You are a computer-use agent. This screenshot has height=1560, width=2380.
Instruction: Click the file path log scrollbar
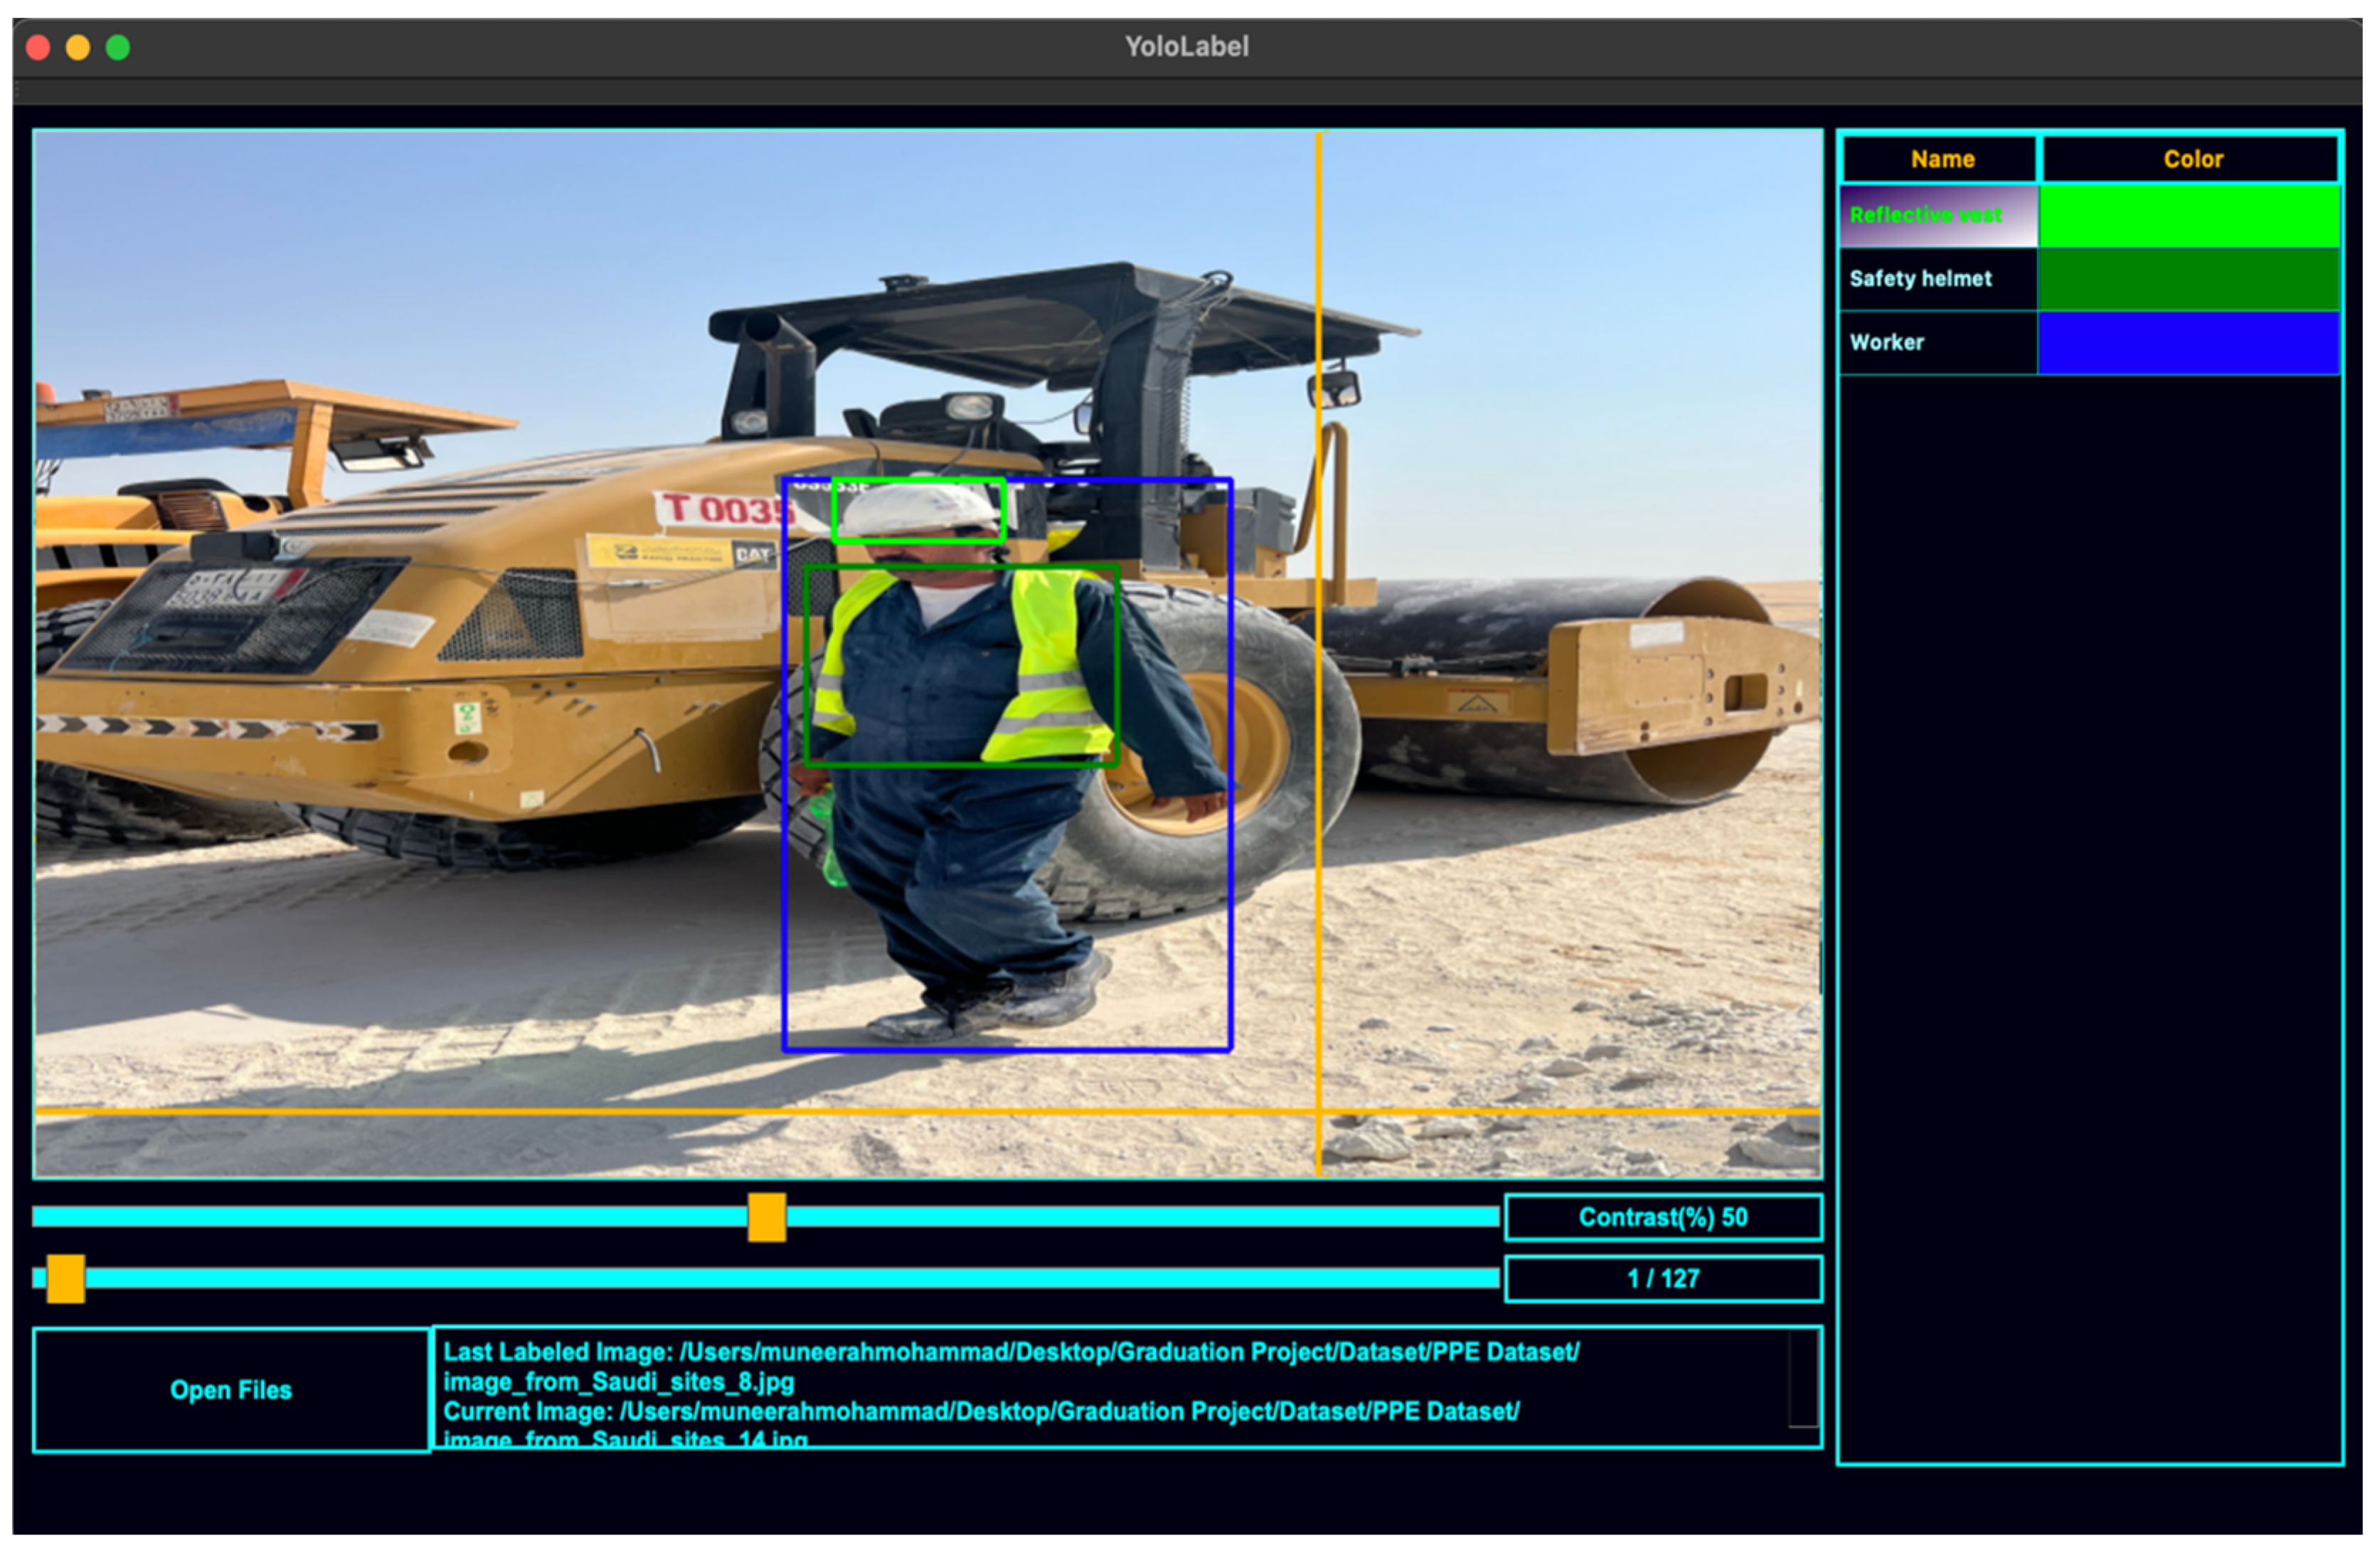coord(1803,1380)
